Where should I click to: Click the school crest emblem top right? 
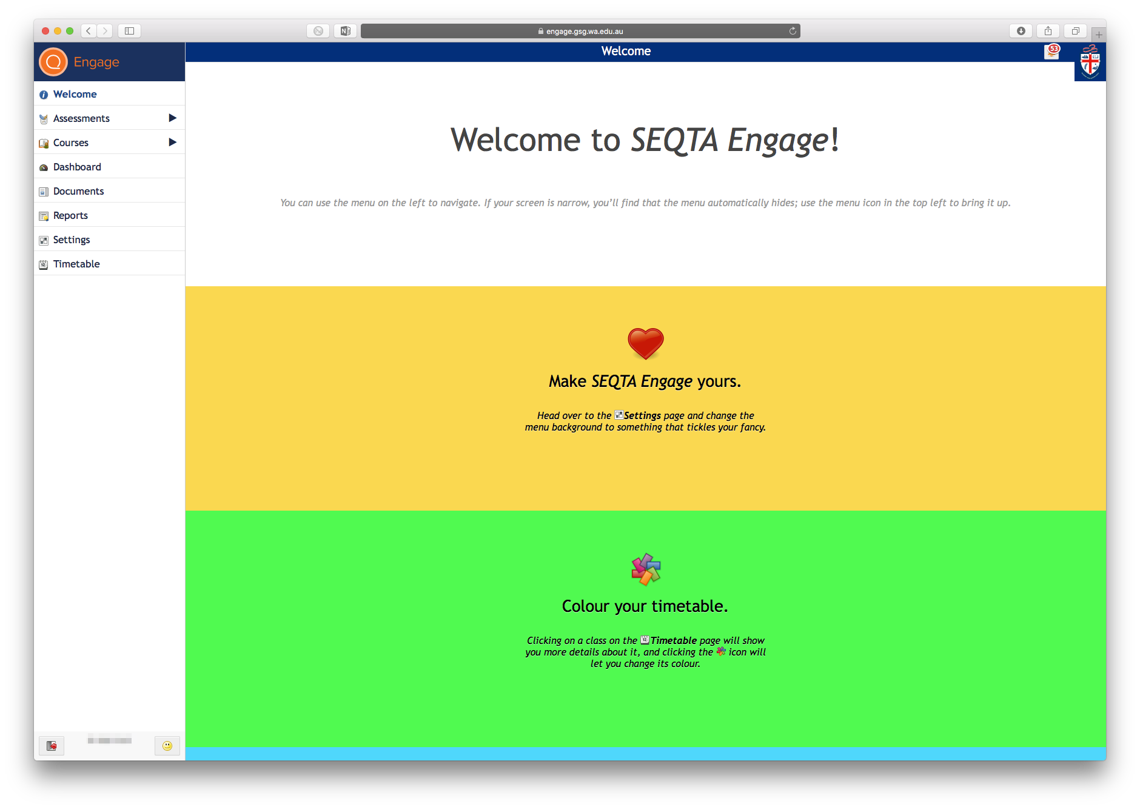click(x=1090, y=61)
